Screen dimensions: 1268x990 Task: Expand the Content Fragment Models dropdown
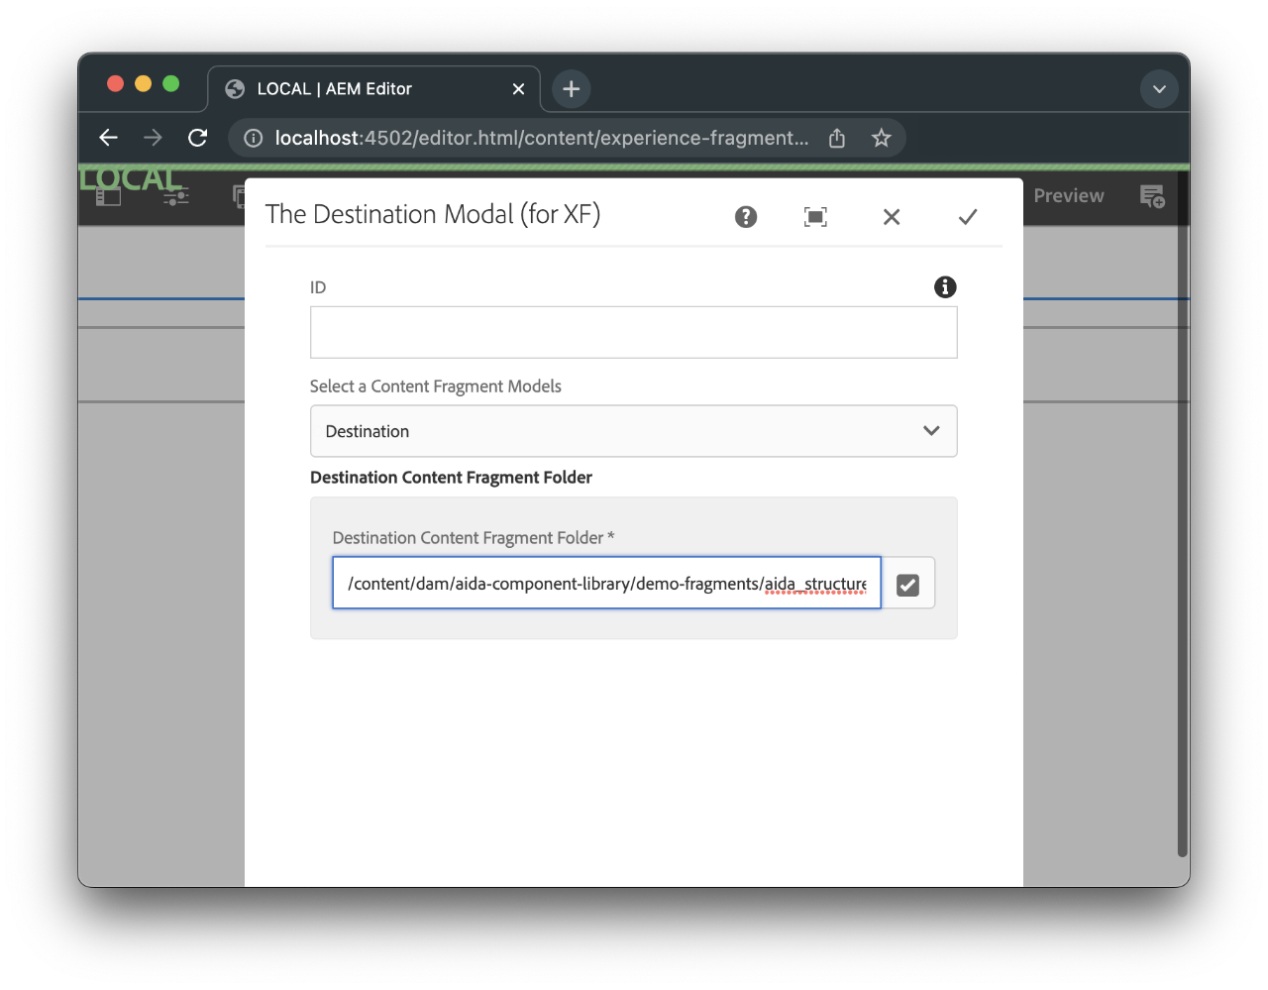point(633,431)
